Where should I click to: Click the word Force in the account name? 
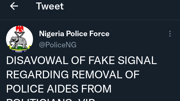click(x=99, y=34)
